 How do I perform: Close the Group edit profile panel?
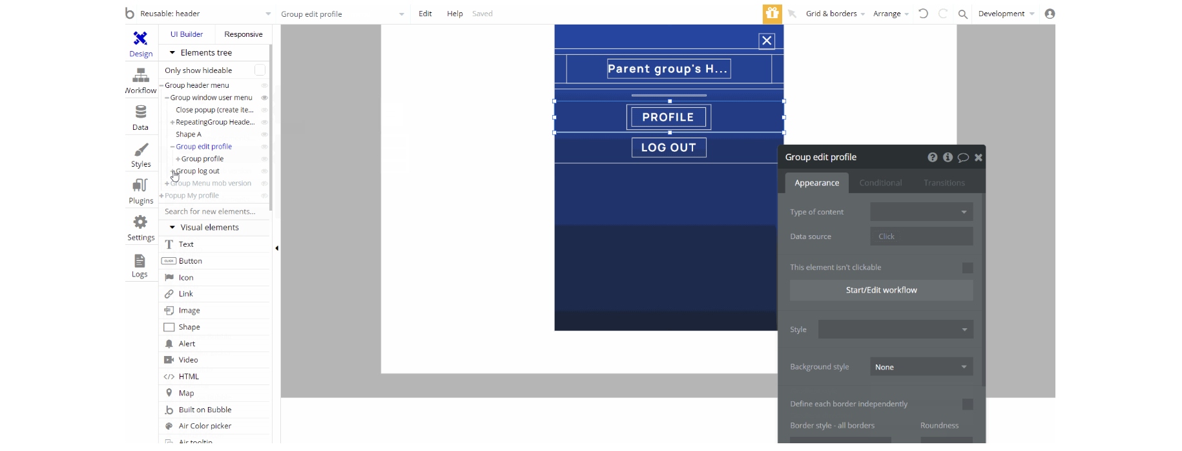(979, 157)
